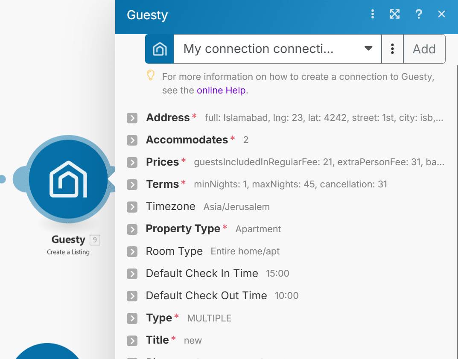The height and width of the screenshot is (359, 458).
Task: Expand the Default Check In Time field
Action: [x=132, y=274]
